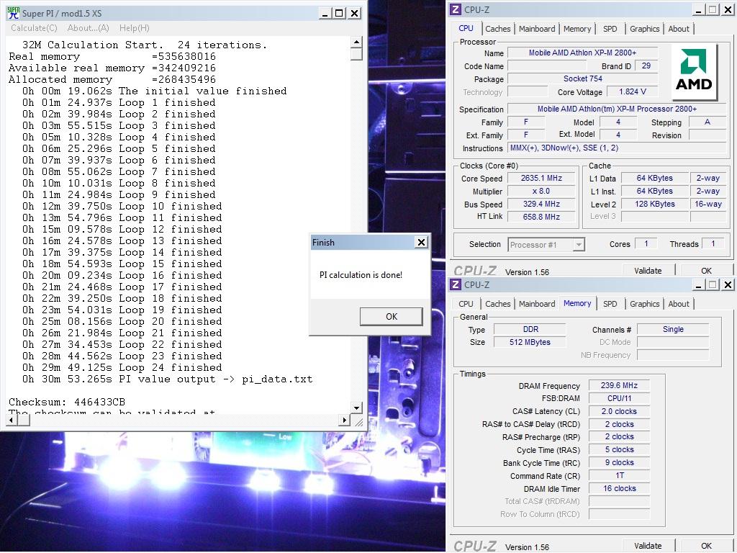Viewport: 737px width, 553px height.
Task: Click the Package value Socket 754
Action: pyautogui.click(x=582, y=78)
